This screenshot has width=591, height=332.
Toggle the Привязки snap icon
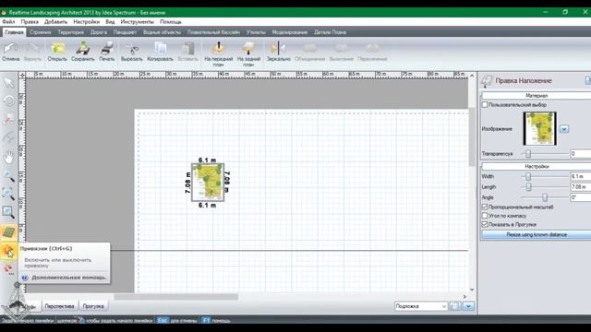click(8, 251)
